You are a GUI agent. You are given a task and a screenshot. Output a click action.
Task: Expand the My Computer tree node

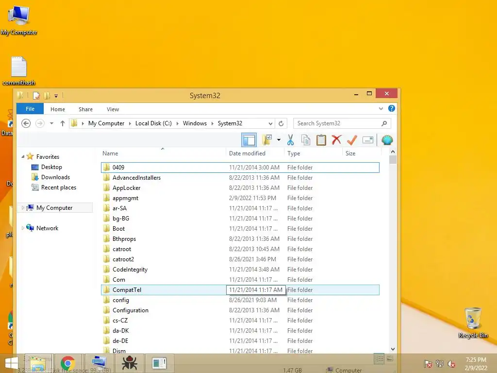click(x=23, y=208)
